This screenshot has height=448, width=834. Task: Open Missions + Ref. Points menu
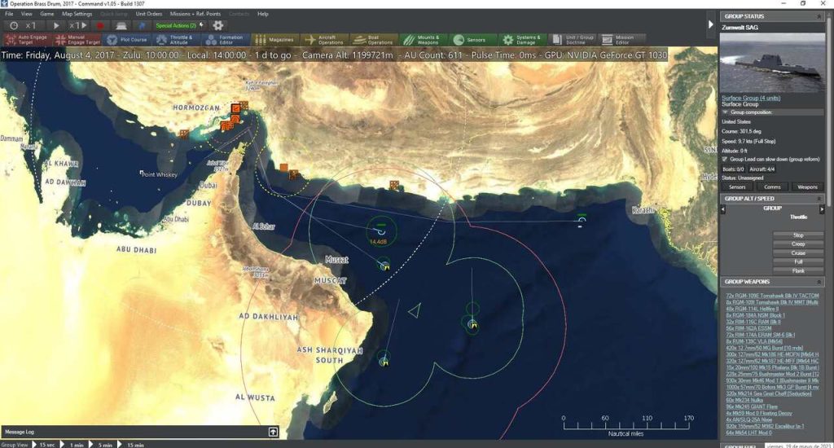click(195, 14)
